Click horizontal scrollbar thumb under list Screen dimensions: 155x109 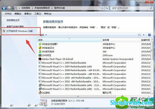(x=78, y=97)
